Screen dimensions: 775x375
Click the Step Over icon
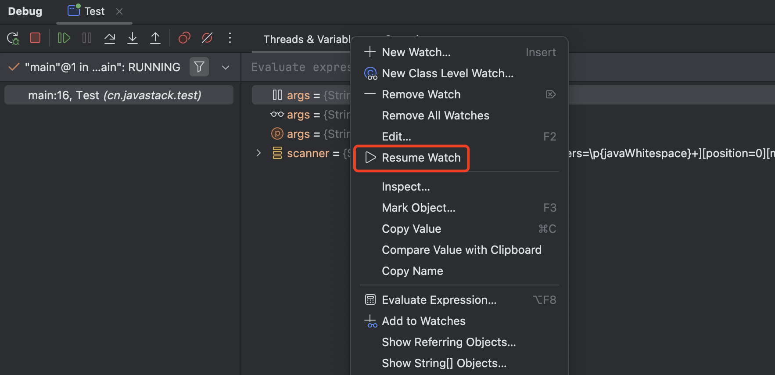pos(110,38)
